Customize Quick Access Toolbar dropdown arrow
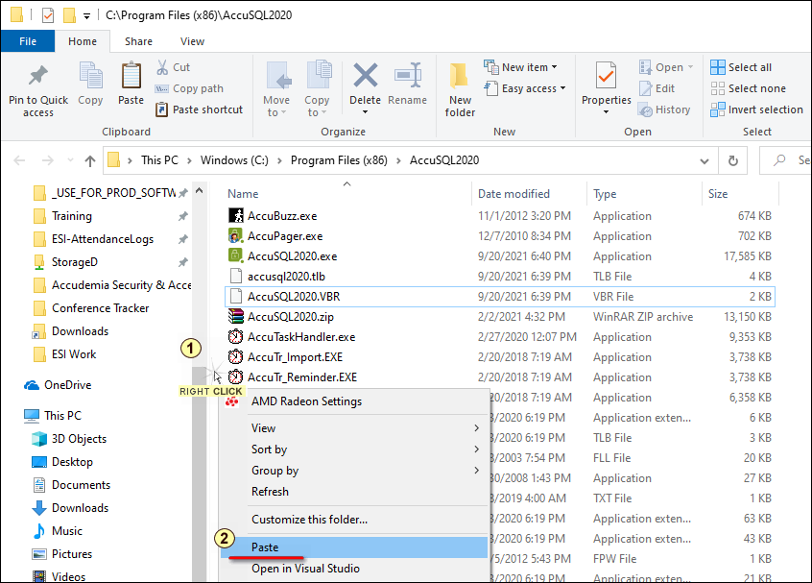Screen dimensions: 812x583 [87, 16]
